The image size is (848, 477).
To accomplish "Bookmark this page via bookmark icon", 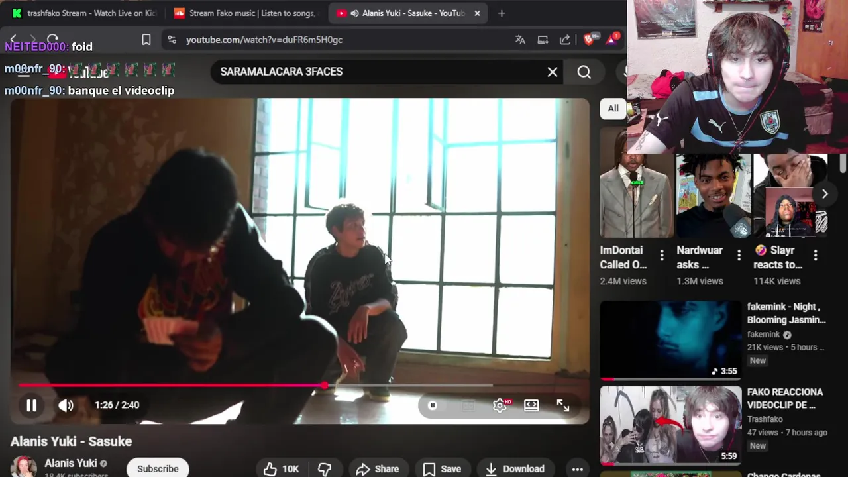I will click(x=146, y=40).
